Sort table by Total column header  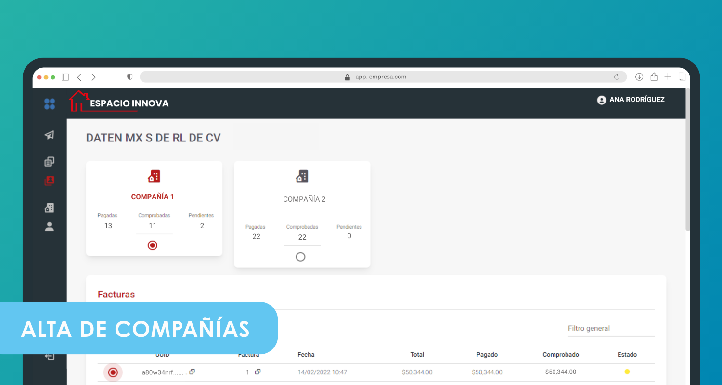[417, 355]
